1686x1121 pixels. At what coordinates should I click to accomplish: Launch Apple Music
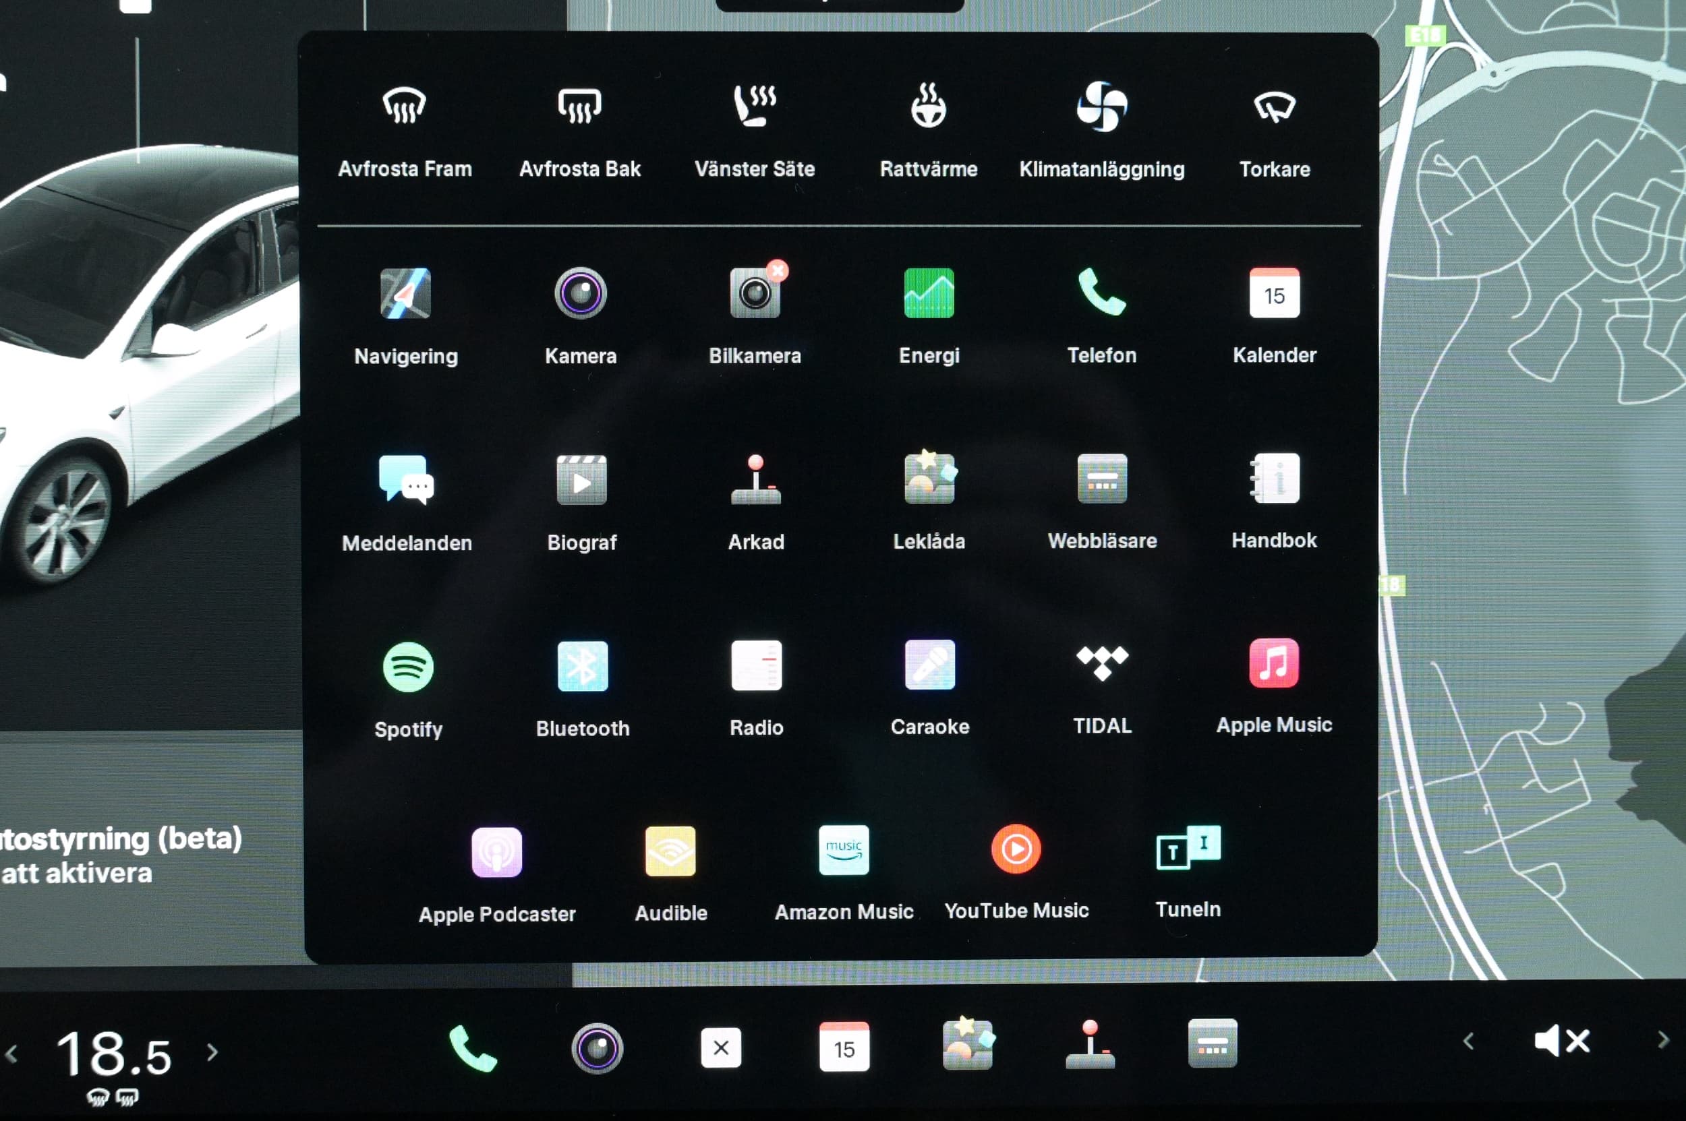1274,687
